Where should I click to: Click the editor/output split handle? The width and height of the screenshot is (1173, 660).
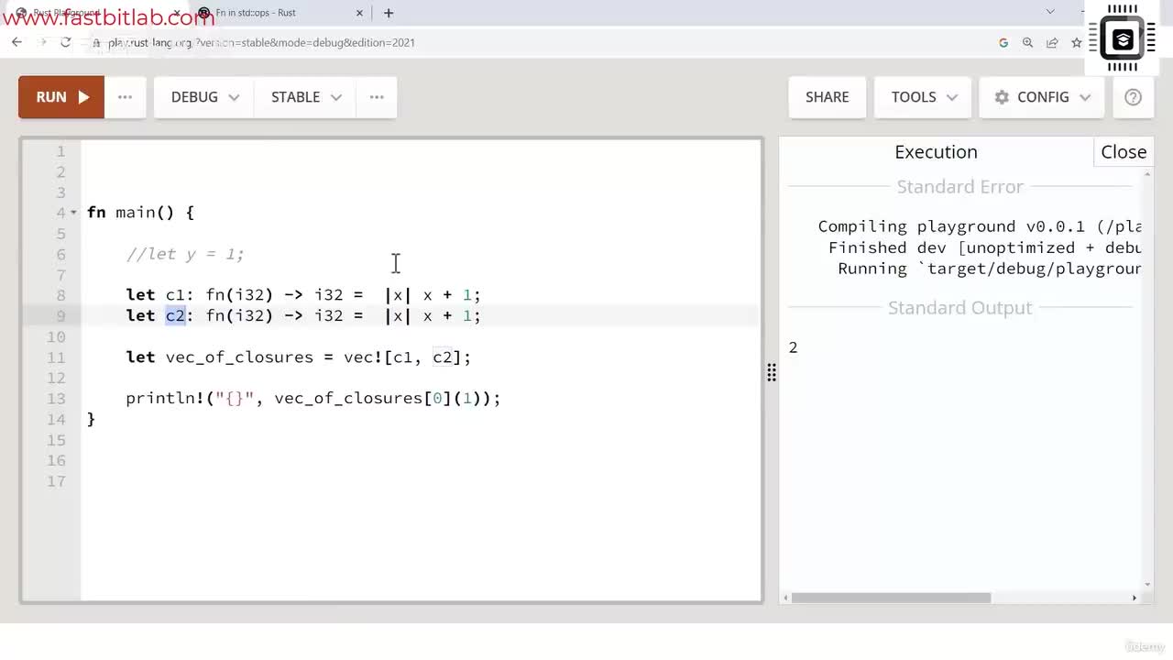[x=772, y=371]
